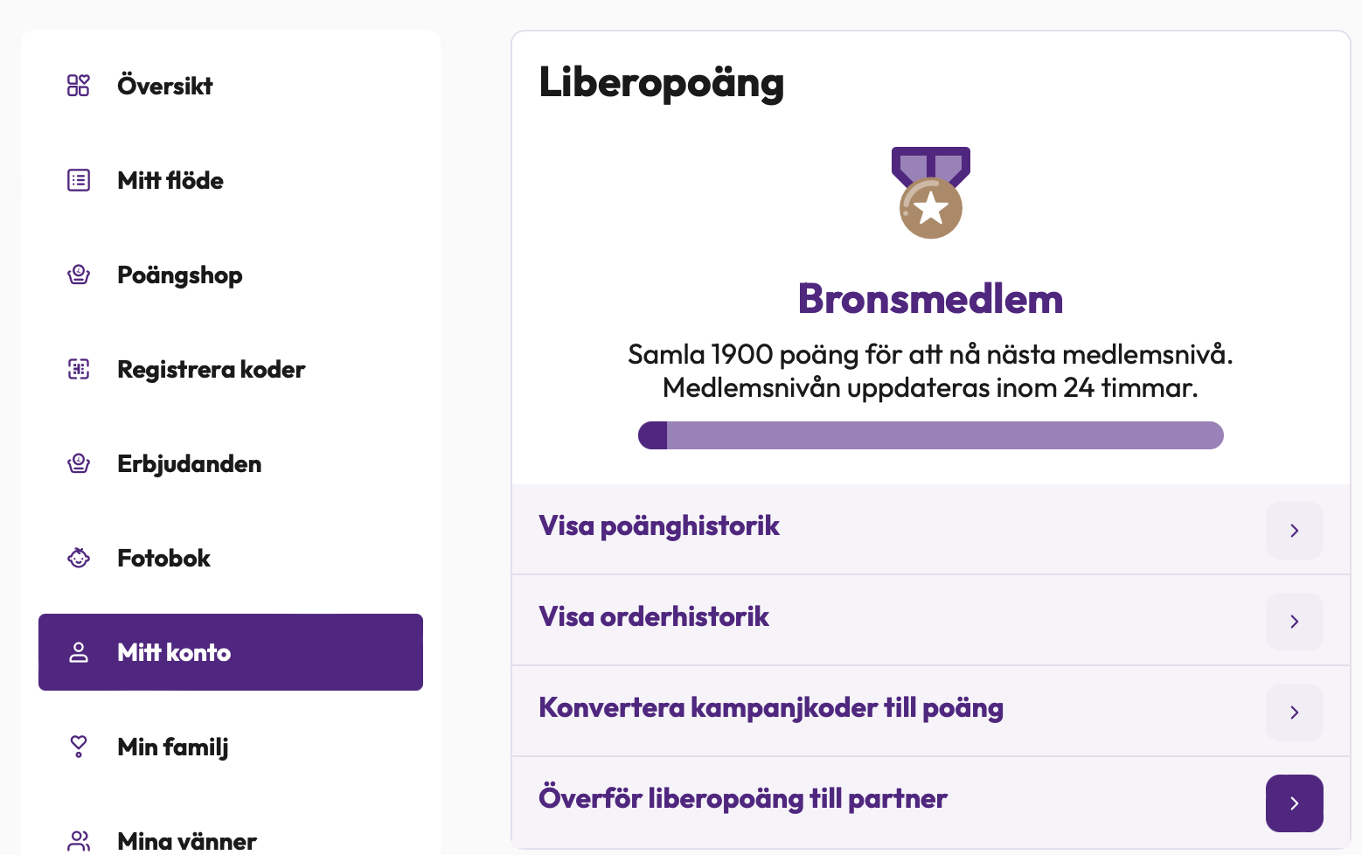Click the Mina vänner people icon
1362x855 pixels.
79,841
